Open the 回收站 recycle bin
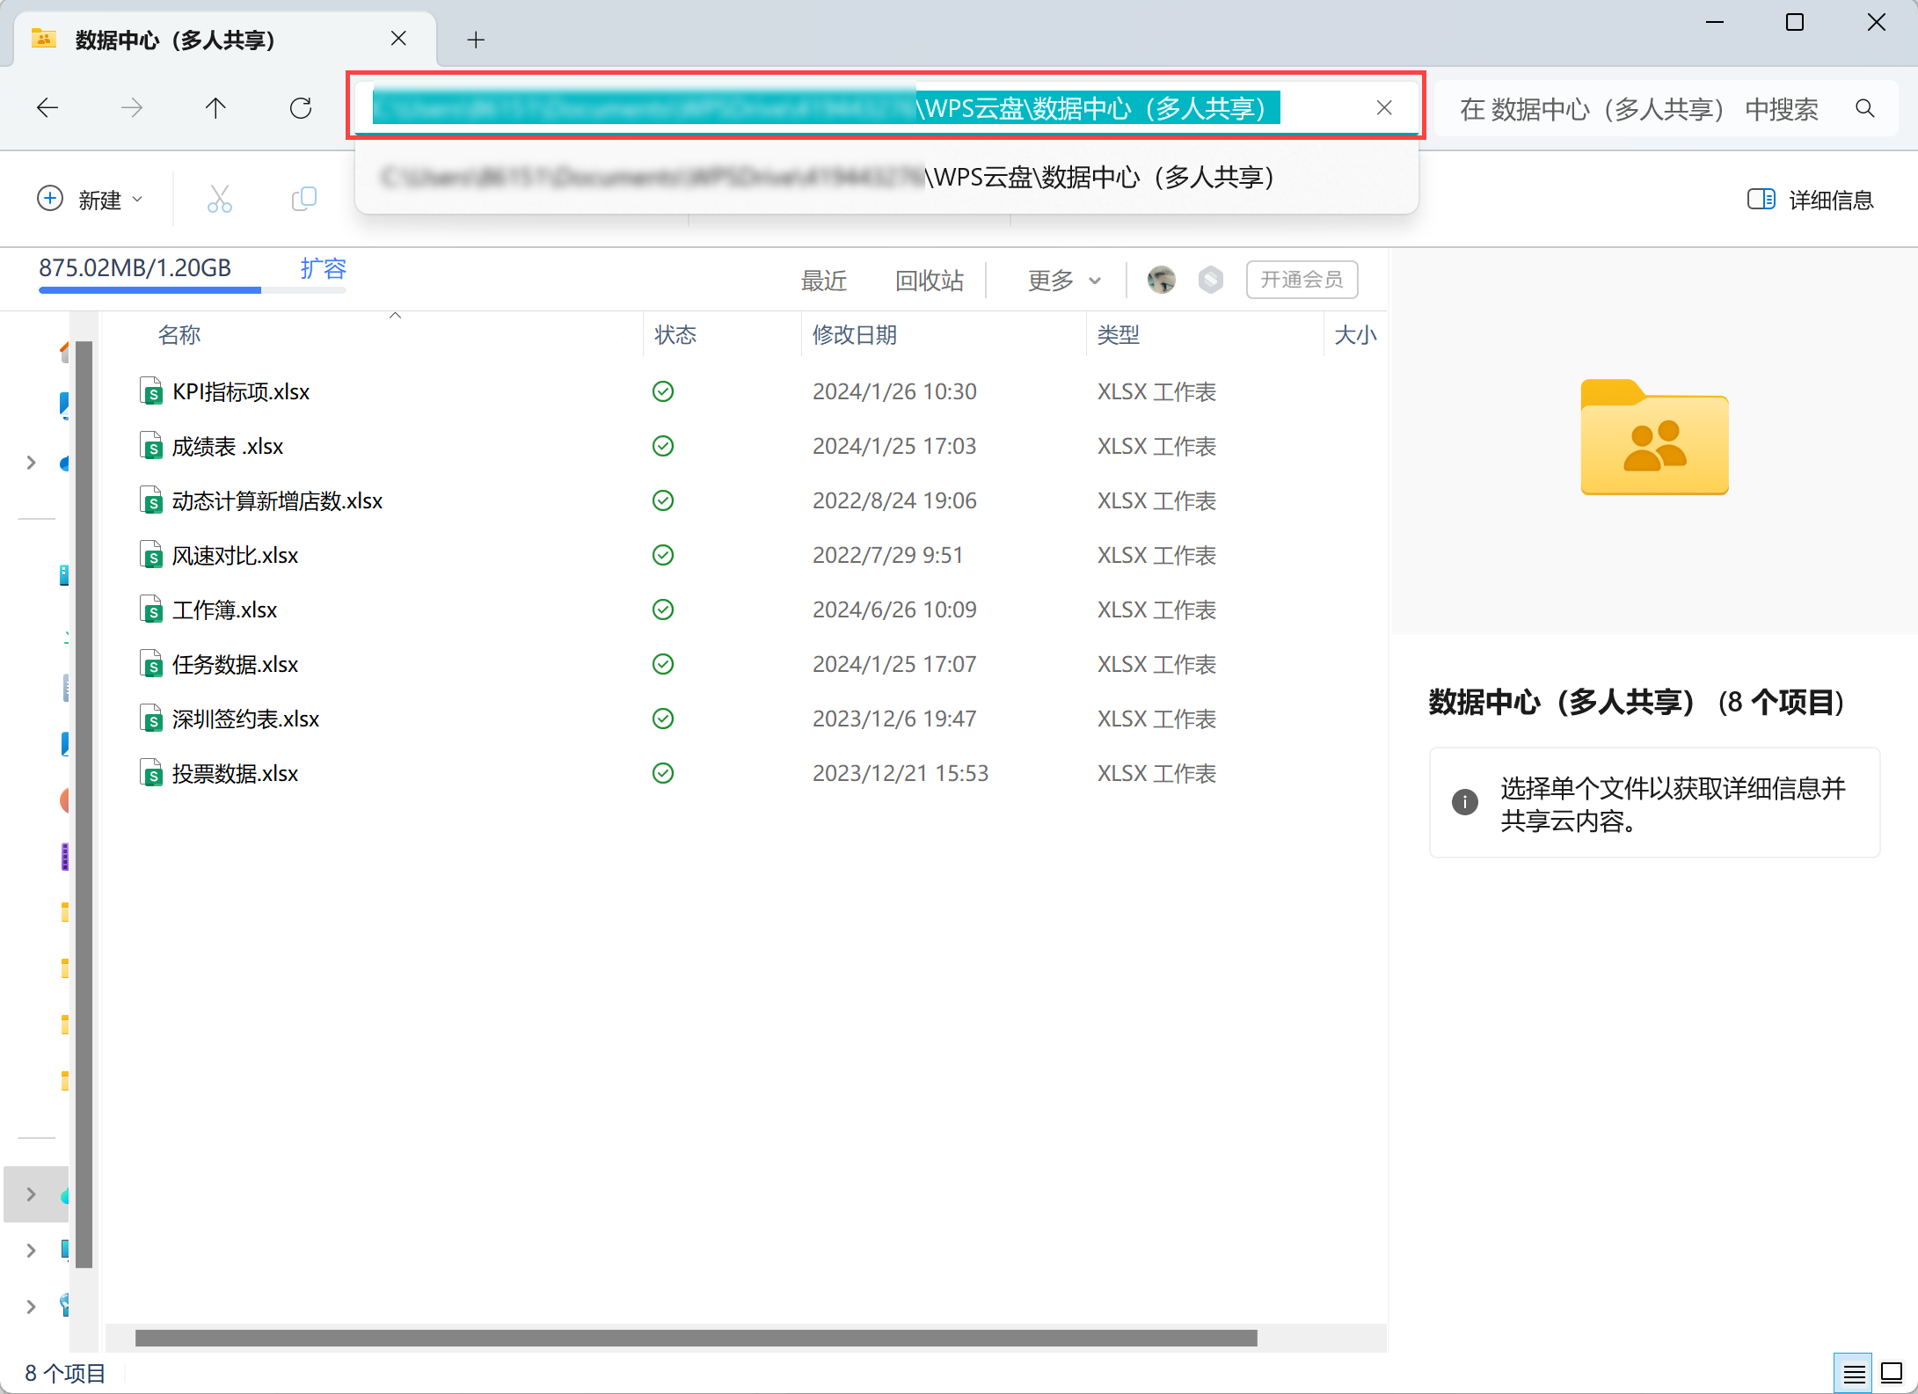This screenshot has width=1918, height=1394. coord(930,281)
